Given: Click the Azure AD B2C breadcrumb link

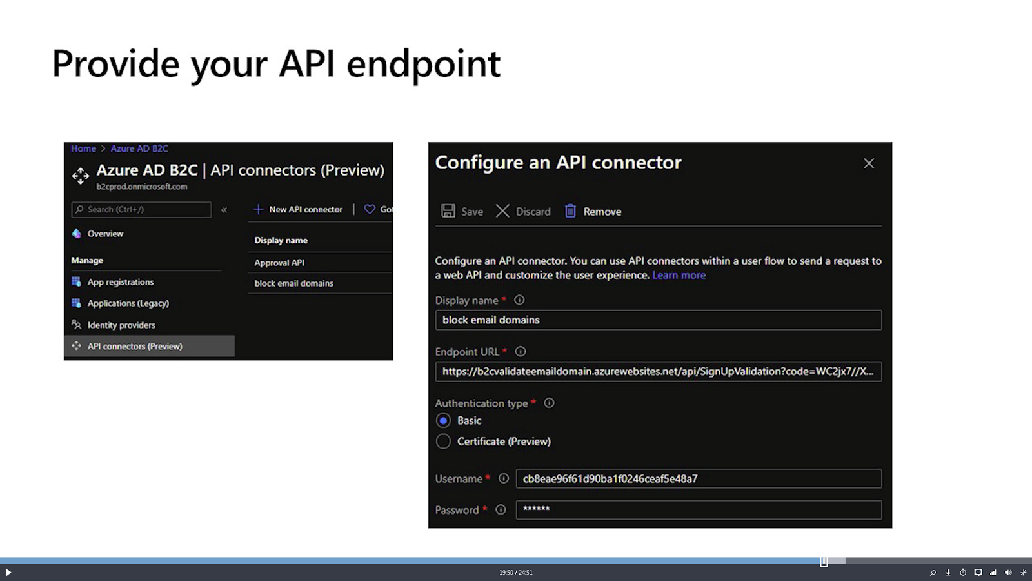Looking at the screenshot, I should tap(139, 148).
